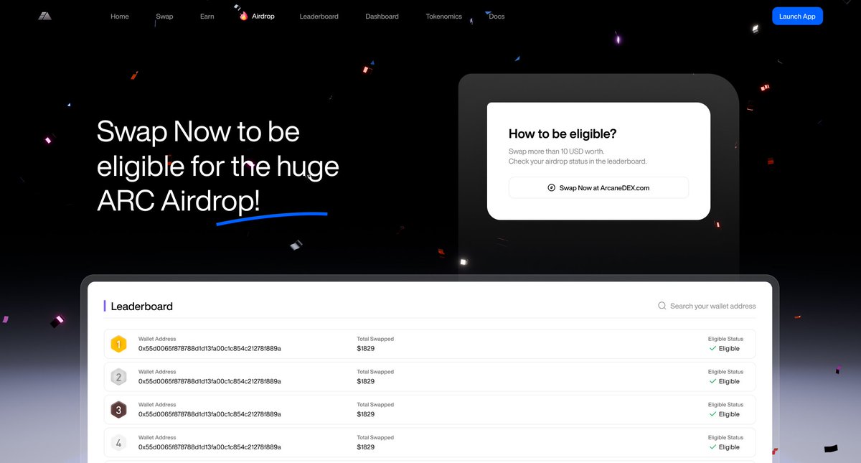Click the rank 3 wallet address value

click(x=210, y=414)
